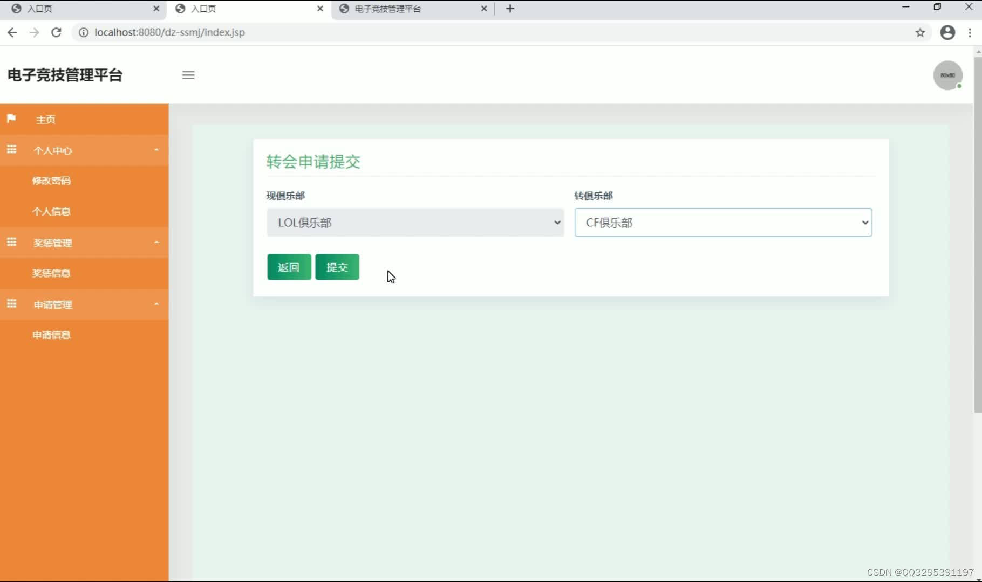Close the first 入口页 tab
The height and width of the screenshot is (582, 982).
[x=156, y=9]
